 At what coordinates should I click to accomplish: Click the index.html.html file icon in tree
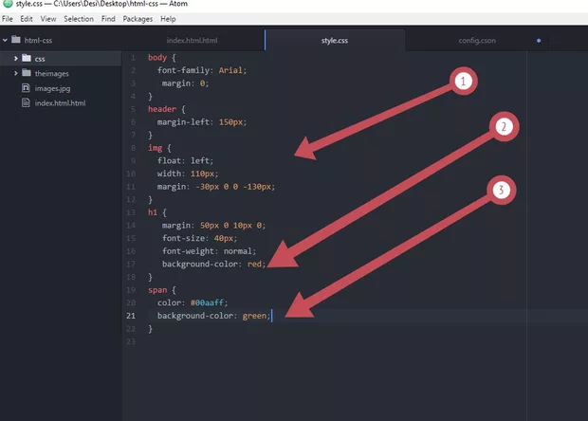coord(26,102)
